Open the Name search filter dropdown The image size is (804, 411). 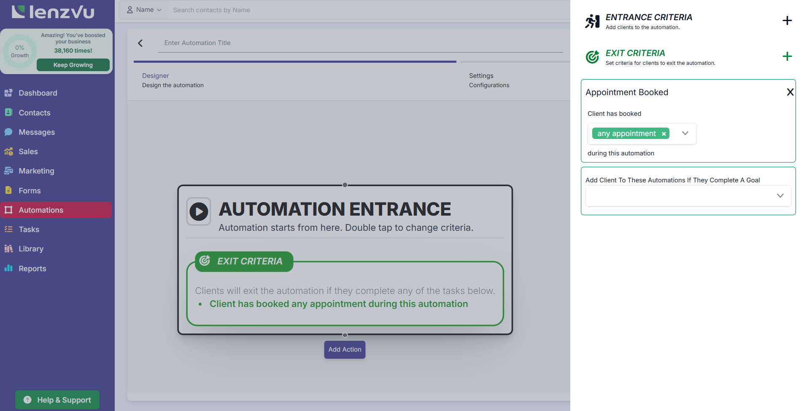point(144,10)
